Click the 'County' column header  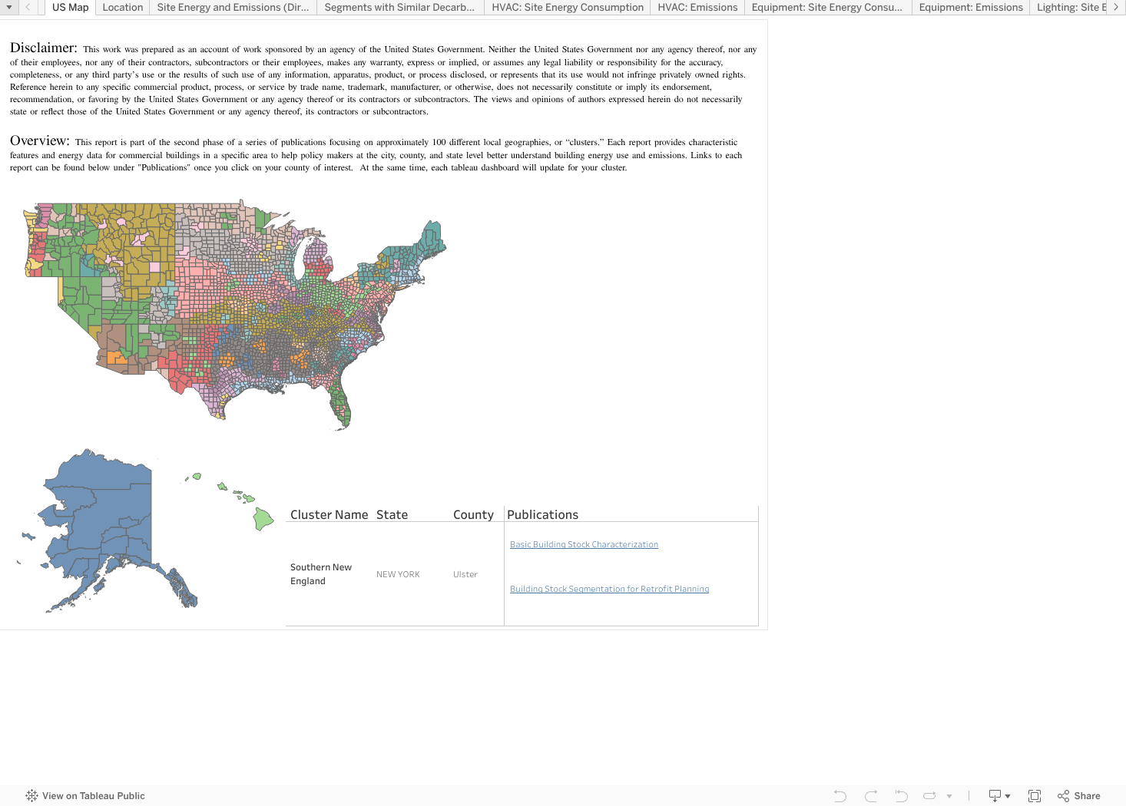click(473, 515)
